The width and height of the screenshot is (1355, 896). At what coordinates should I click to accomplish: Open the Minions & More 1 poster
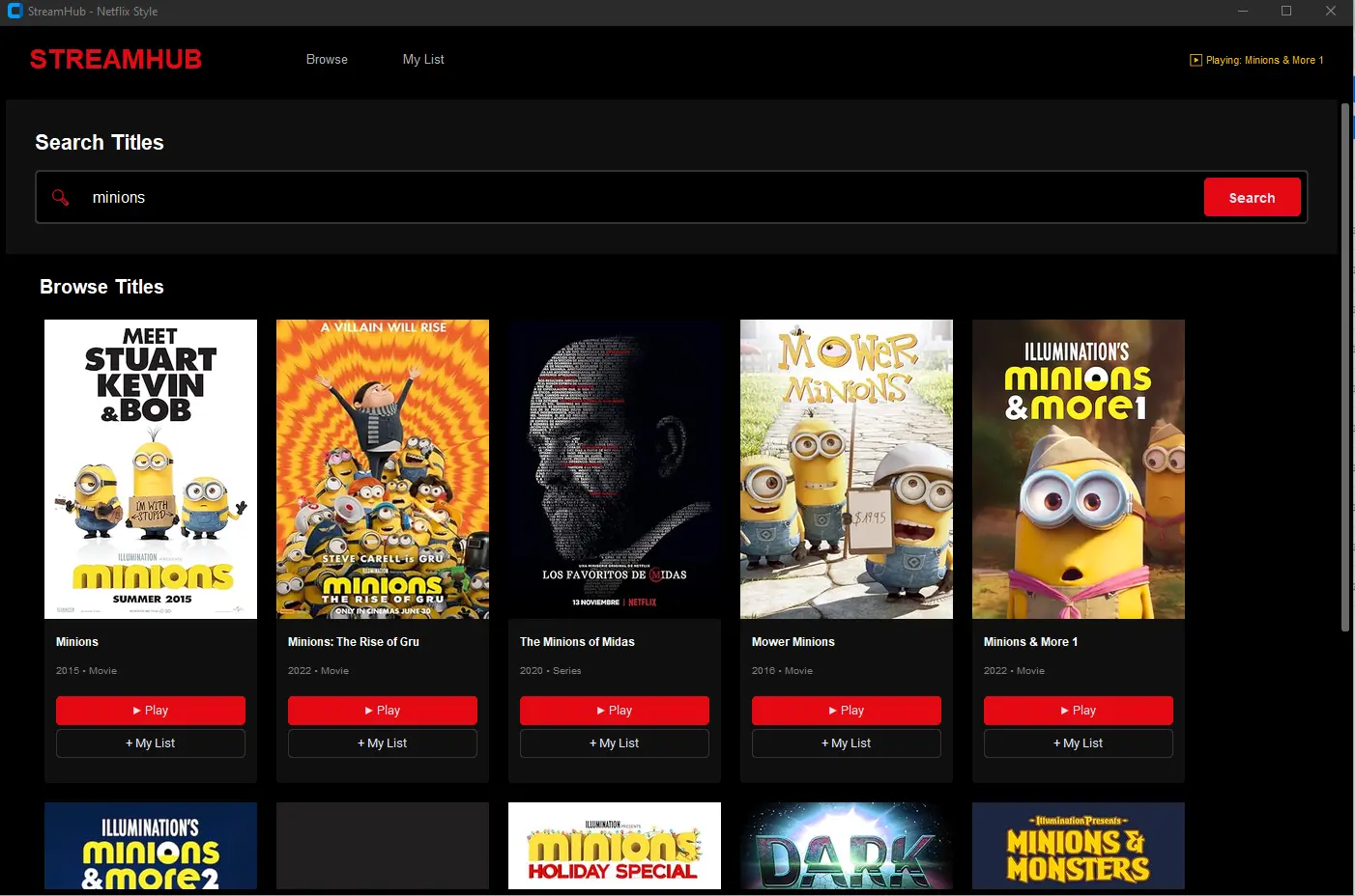coord(1079,469)
